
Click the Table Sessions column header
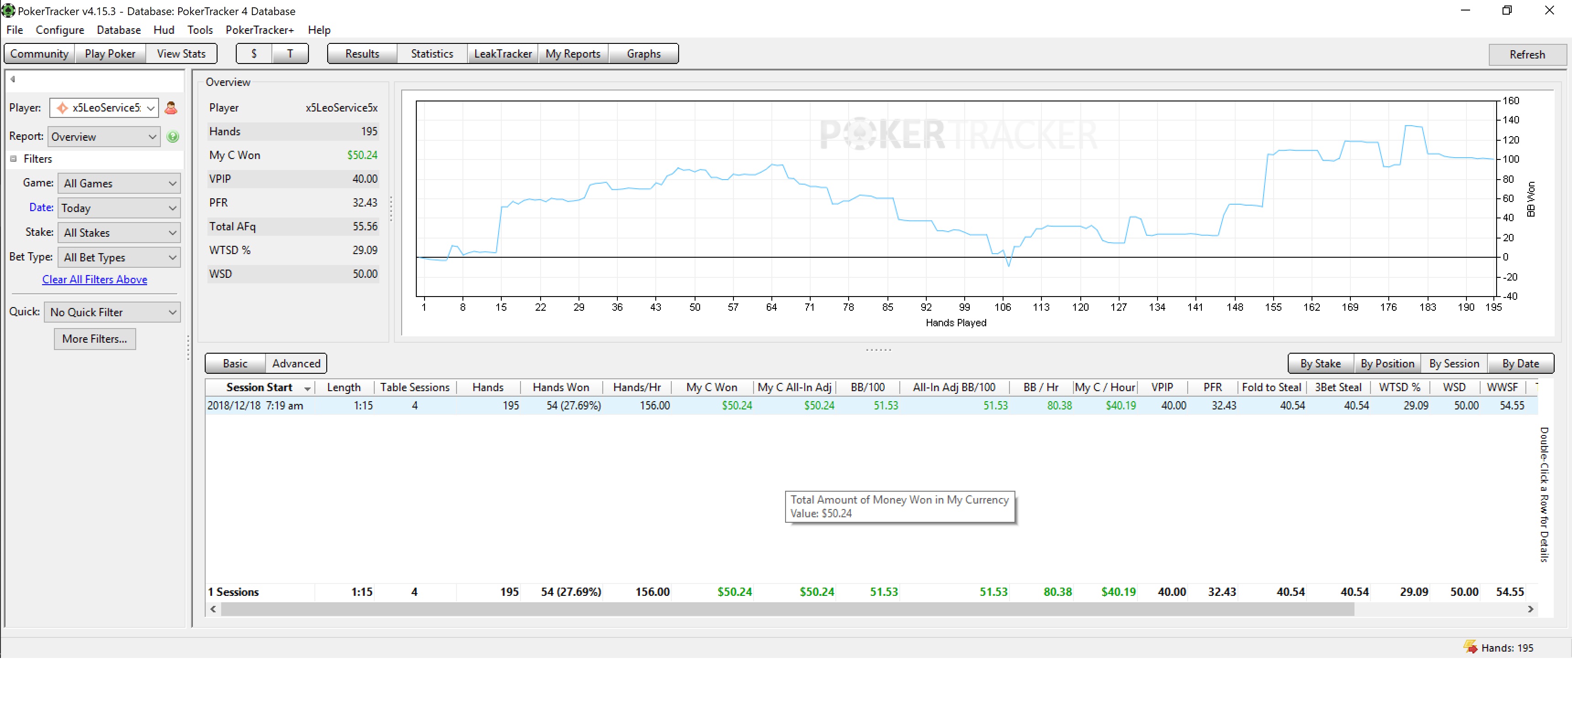click(x=415, y=387)
